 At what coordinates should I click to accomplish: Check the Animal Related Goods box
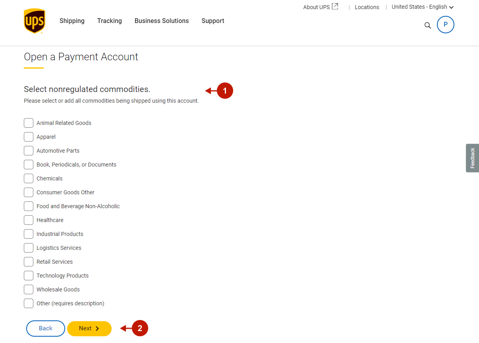click(29, 123)
